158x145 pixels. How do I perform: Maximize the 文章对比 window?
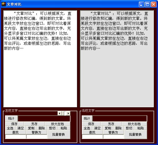(147, 4)
